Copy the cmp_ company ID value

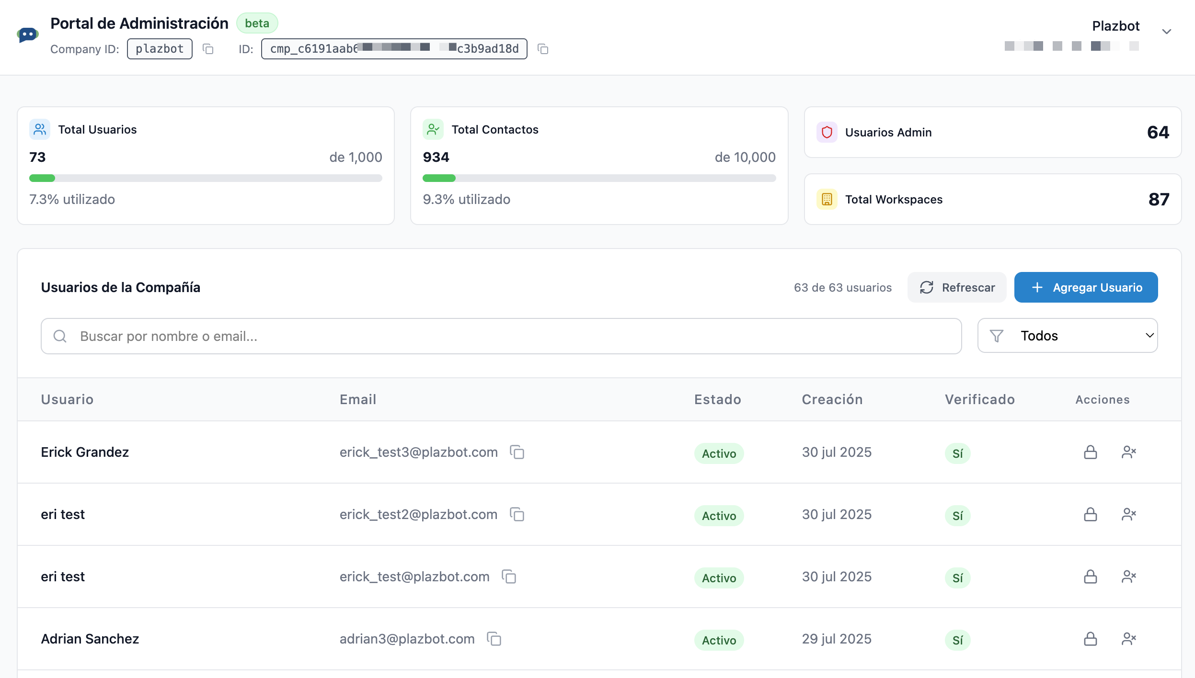pyautogui.click(x=542, y=49)
